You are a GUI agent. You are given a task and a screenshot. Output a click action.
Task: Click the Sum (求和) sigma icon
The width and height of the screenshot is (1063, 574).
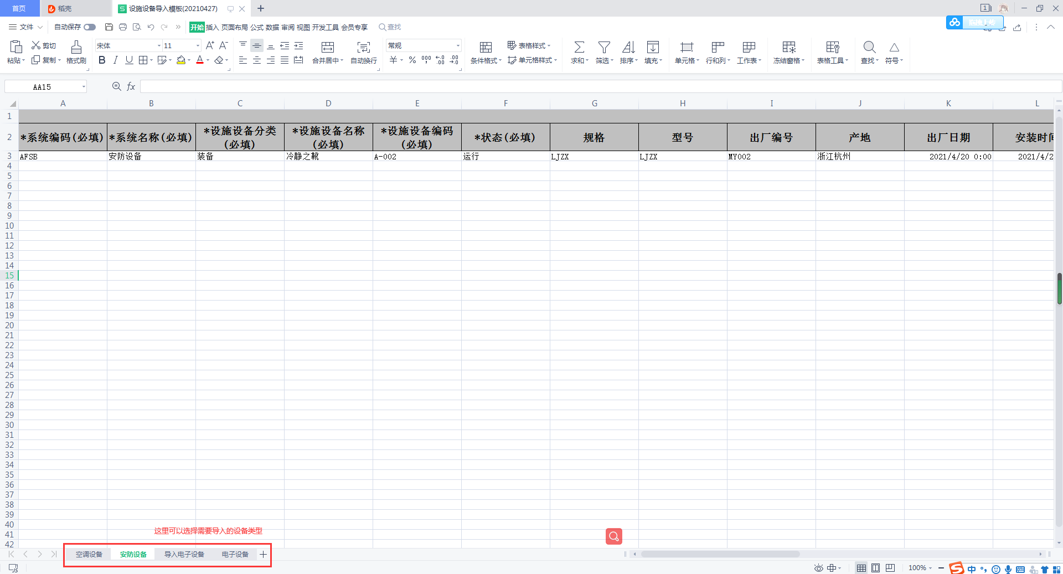tap(579, 47)
